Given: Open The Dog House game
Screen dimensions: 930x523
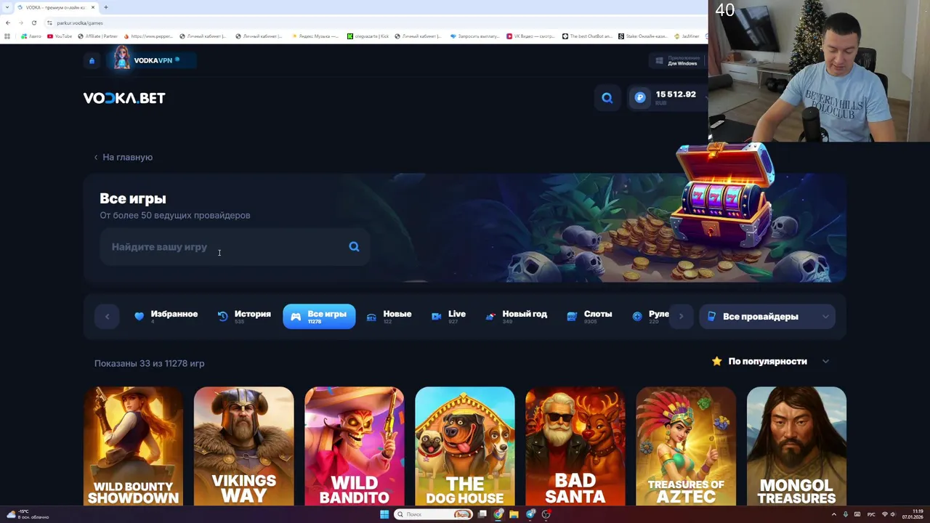Looking at the screenshot, I should 465,446.
